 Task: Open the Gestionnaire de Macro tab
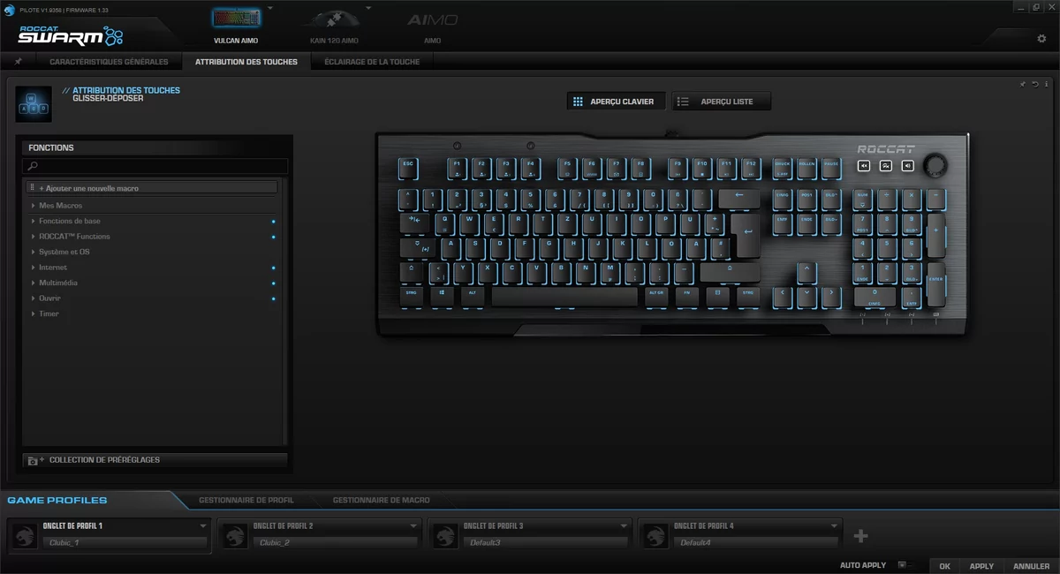[x=382, y=500]
